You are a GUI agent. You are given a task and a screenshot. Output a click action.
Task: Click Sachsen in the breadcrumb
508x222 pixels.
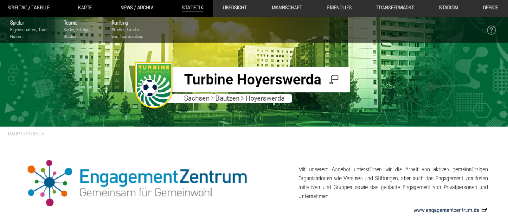click(x=196, y=98)
